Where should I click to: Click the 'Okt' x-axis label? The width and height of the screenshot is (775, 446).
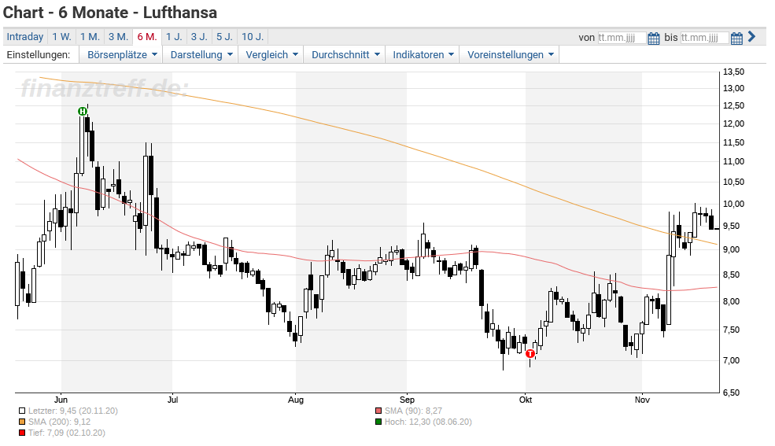(526, 400)
